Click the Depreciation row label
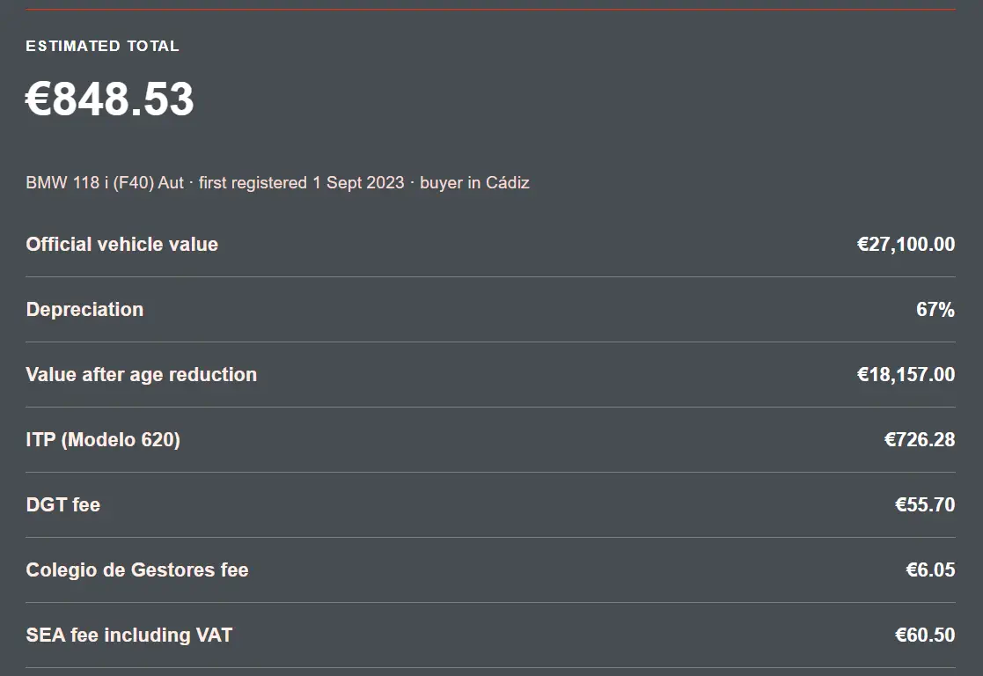This screenshot has width=983, height=676. [84, 309]
